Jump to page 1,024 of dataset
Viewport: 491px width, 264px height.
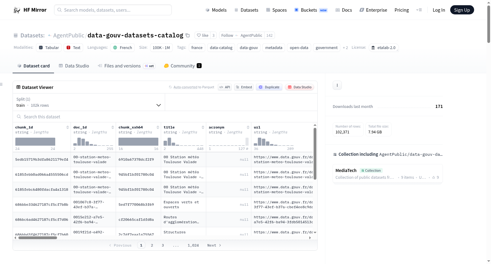click(193, 245)
